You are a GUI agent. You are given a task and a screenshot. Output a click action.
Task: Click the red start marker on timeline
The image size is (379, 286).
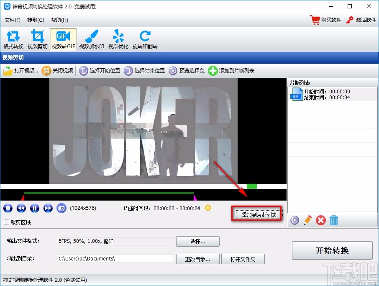coord(23,198)
